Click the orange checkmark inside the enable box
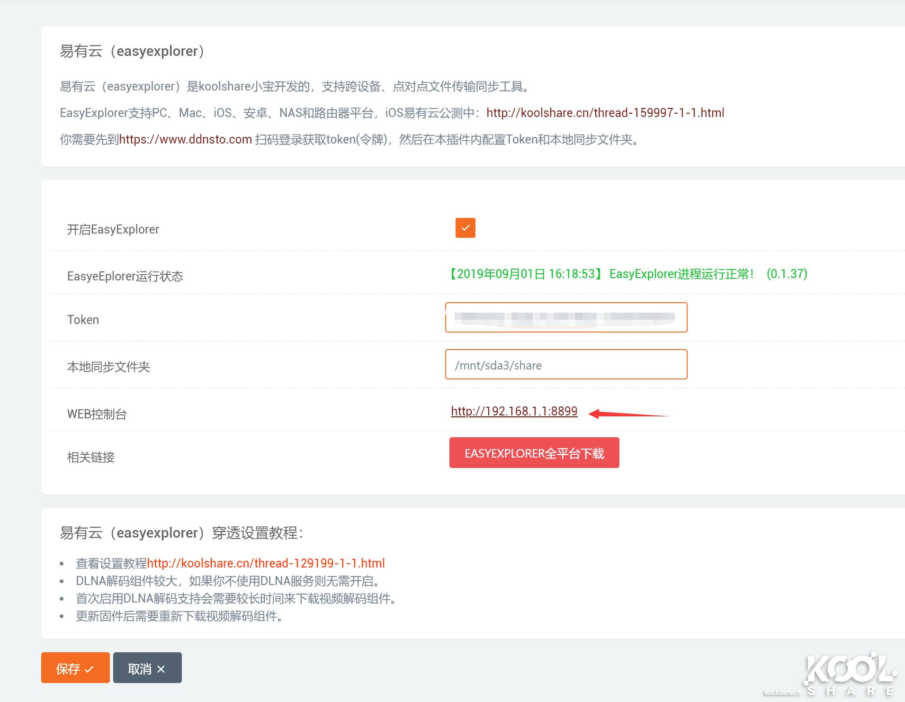Screen dimensions: 905x702 466,228
